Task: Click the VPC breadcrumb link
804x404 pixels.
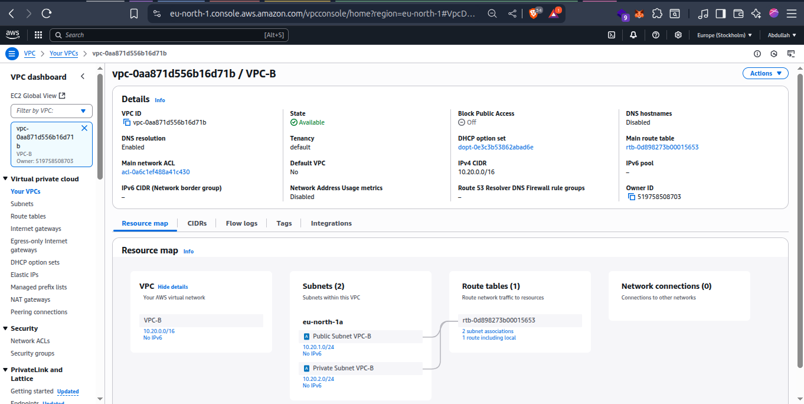Action: point(30,54)
